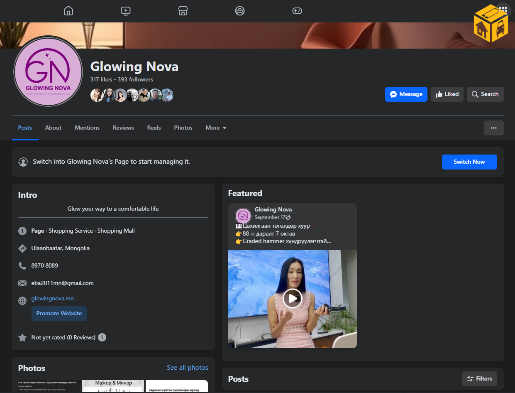Expand the More tab dropdown
The image size is (515, 393).
[x=216, y=128]
